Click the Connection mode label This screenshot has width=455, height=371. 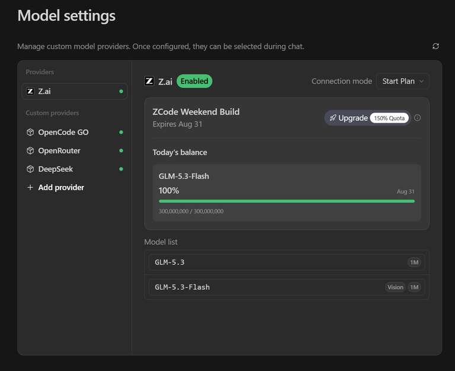pyautogui.click(x=341, y=81)
